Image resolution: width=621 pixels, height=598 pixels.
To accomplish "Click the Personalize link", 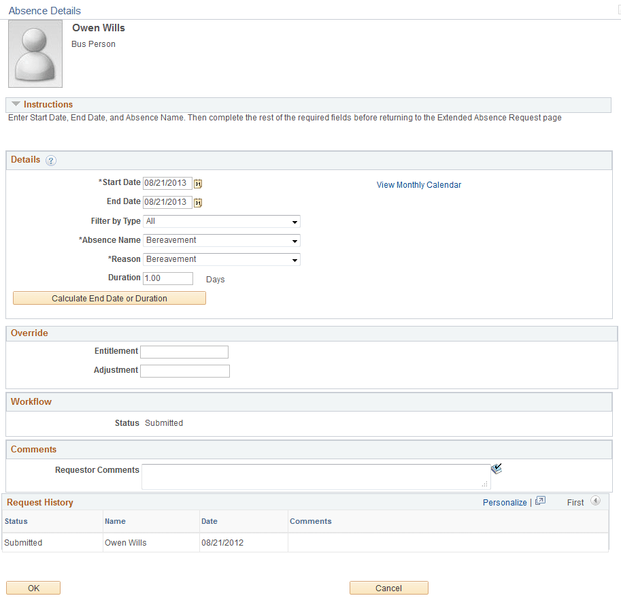I will (505, 501).
